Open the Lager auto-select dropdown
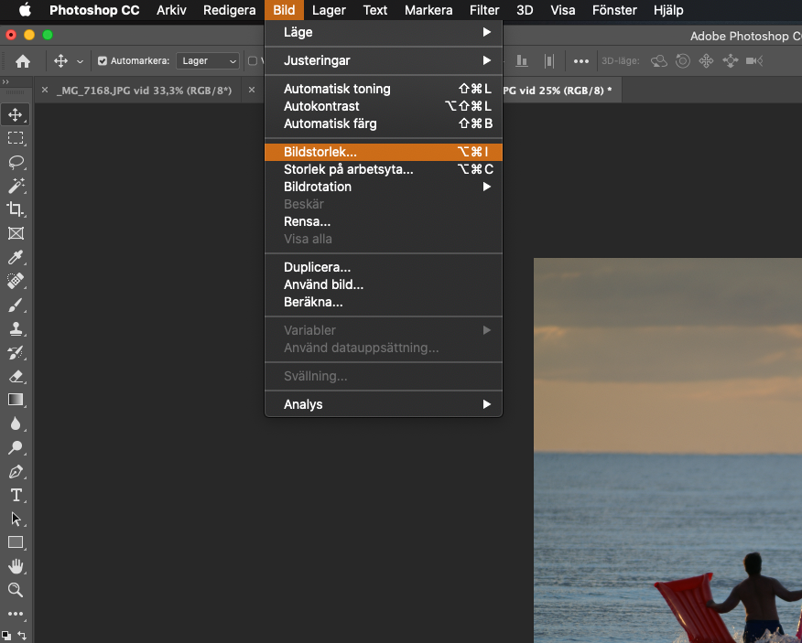This screenshot has height=643, width=802. click(208, 60)
